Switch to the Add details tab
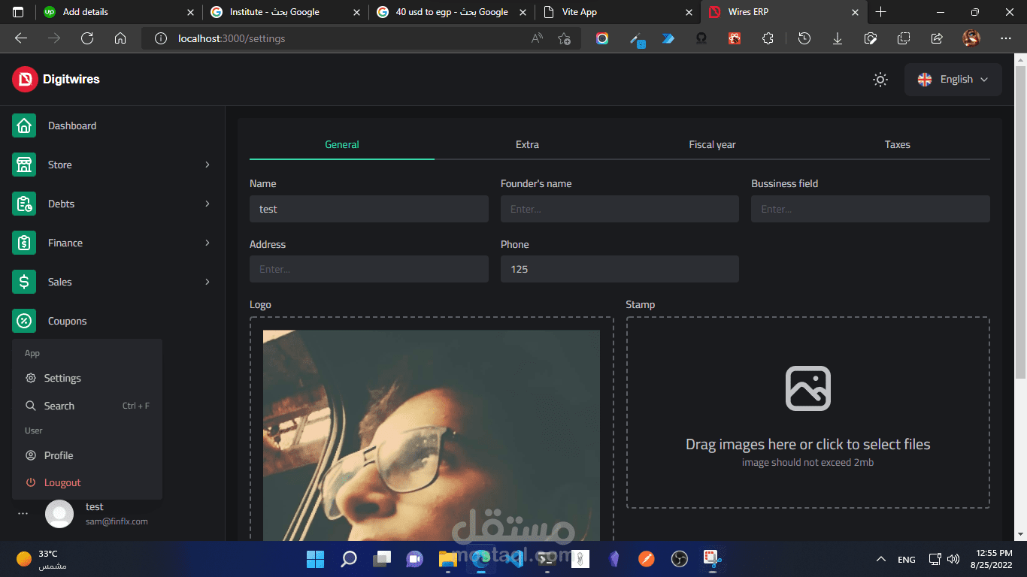This screenshot has height=577, width=1027. pos(119,12)
